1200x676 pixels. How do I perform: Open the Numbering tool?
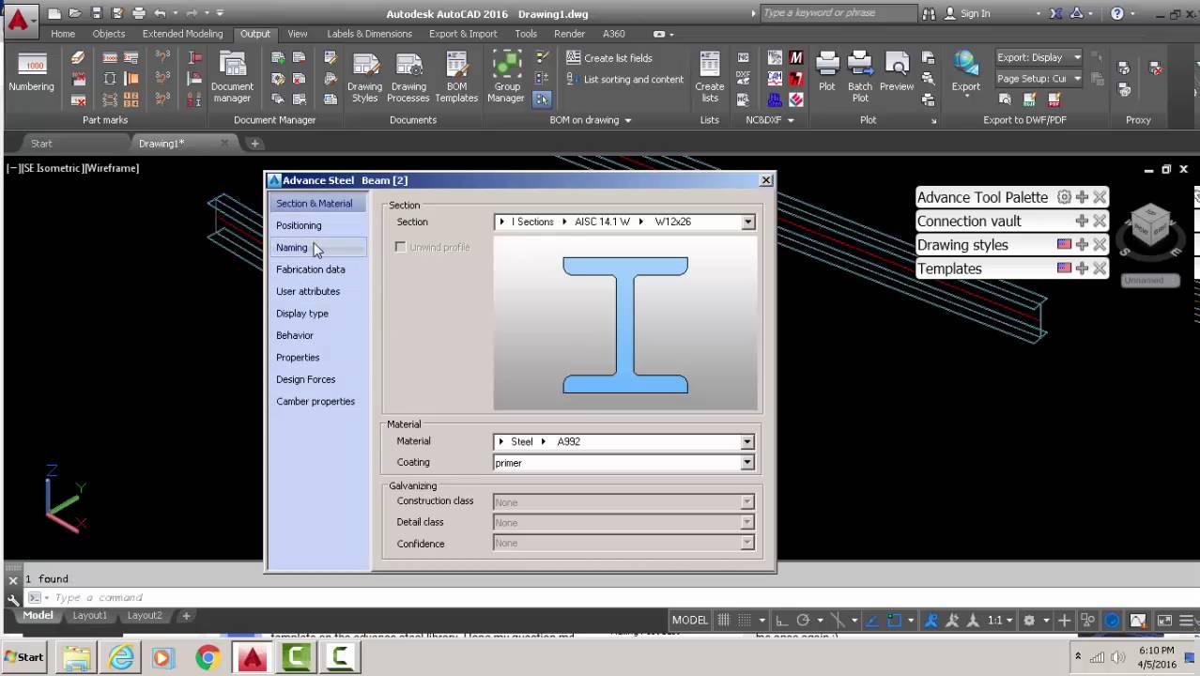click(32, 73)
